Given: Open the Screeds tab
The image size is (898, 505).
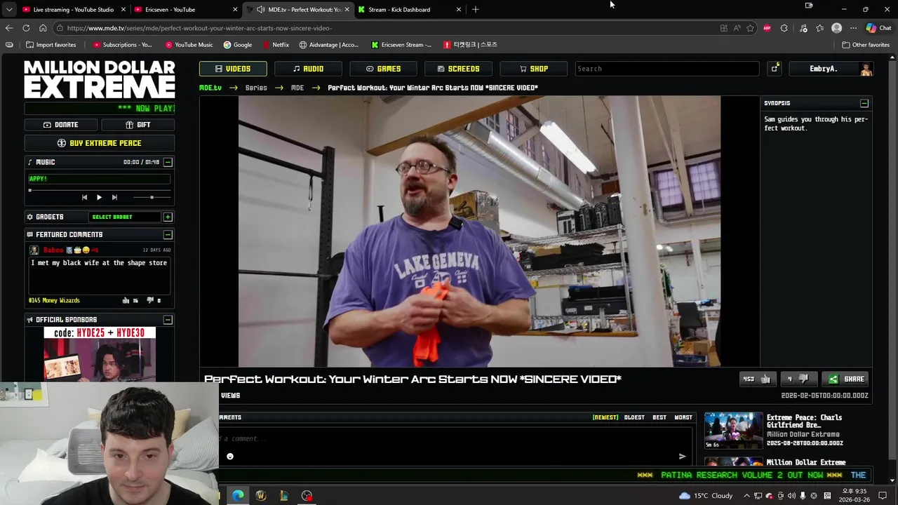Looking at the screenshot, I should pyautogui.click(x=458, y=69).
